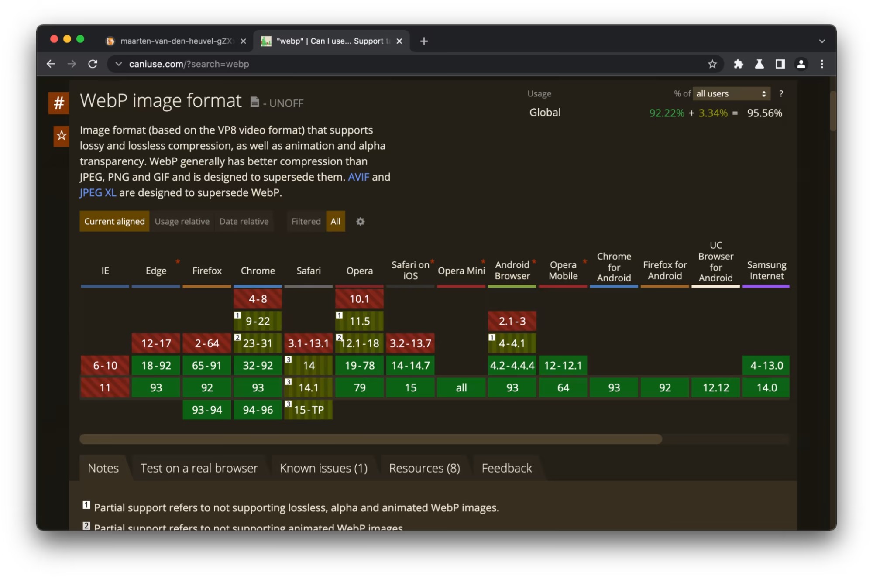The image size is (873, 579).
Task: Follow the JPEG XL link
Action: click(x=98, y=193)
